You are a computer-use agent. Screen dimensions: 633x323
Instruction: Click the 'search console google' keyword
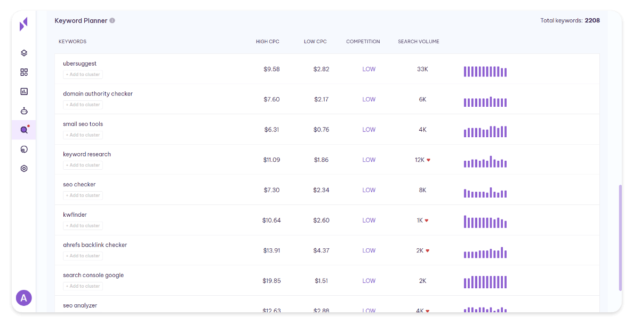coord(93,275)
